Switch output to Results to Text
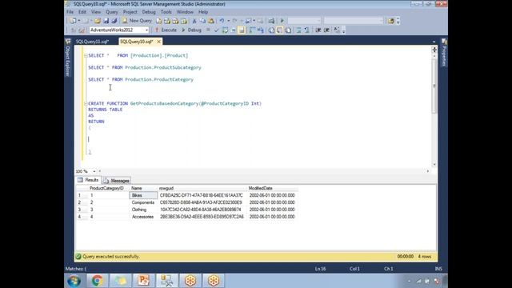The image size is (512, 288). pyautogui.click(x=271, y=30)
